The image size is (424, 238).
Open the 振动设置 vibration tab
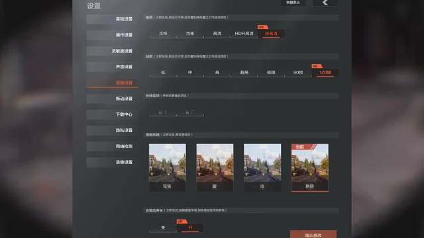tap(112, 99)
